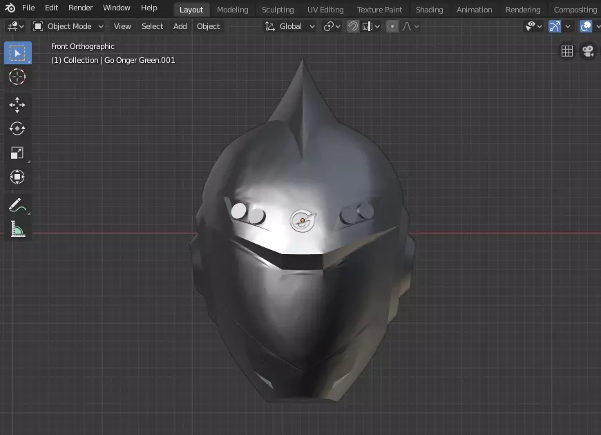Activate the 3D Cursor tool
This screenshot has width=601, height=435.
[17, 77]
